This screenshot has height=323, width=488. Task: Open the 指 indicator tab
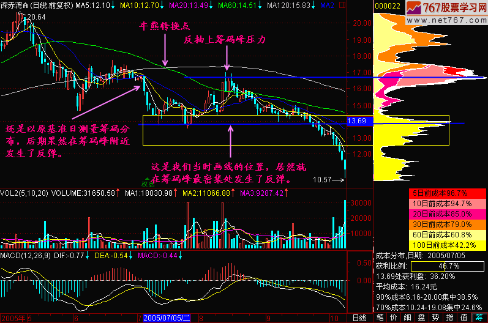coord(449,317)
